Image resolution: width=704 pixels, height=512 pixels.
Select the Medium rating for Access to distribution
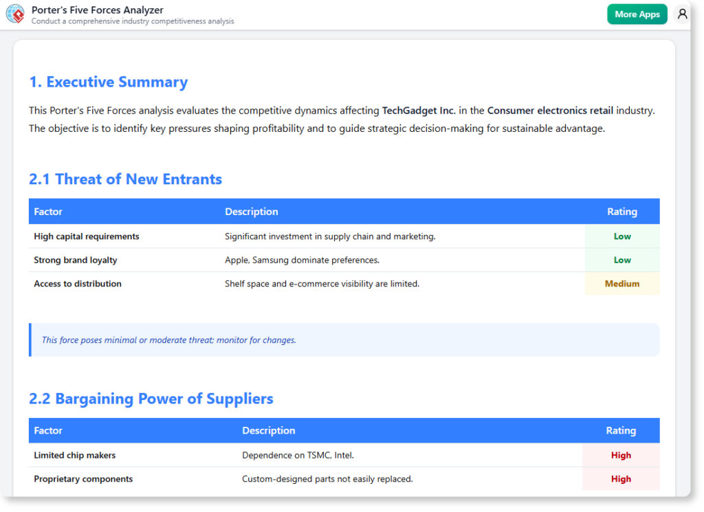(x=621, y=283)
